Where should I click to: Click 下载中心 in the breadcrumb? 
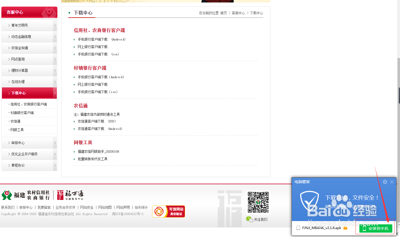(256, 13)
